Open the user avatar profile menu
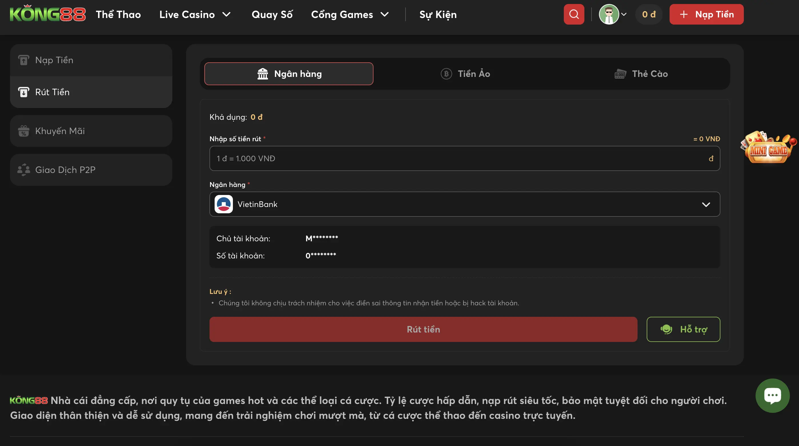This screenshot has width=799, height=446. pos(610,14)
